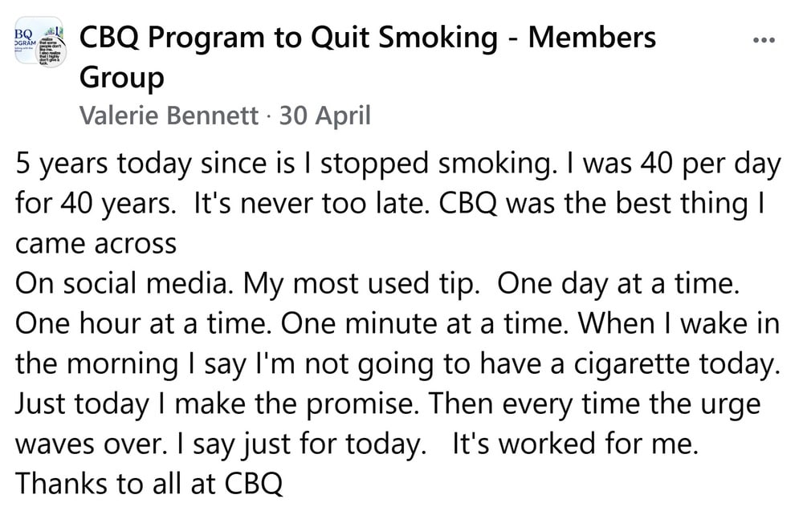Click the CBQ Program group avatar
This screenshot has height=515, width=803.
39,45
